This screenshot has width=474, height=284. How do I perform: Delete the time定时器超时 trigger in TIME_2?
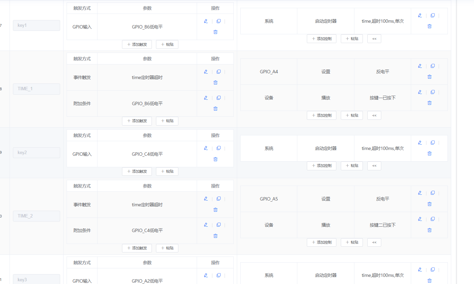click(215, 209)
